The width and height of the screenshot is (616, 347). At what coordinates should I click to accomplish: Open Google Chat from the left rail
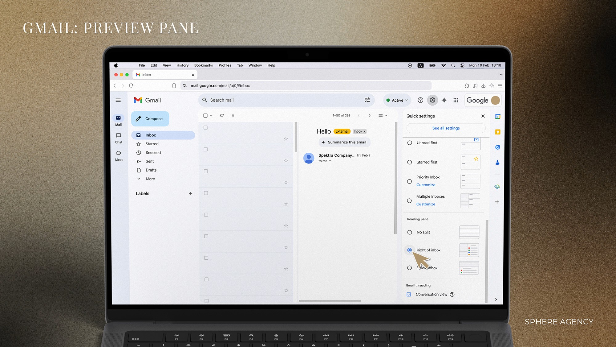[118, 138]
